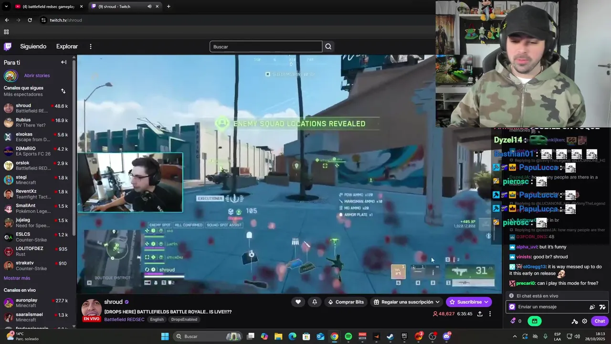Follow shroud with the heart icon
This screenshot has width=611, height=344.
point(298,302)
